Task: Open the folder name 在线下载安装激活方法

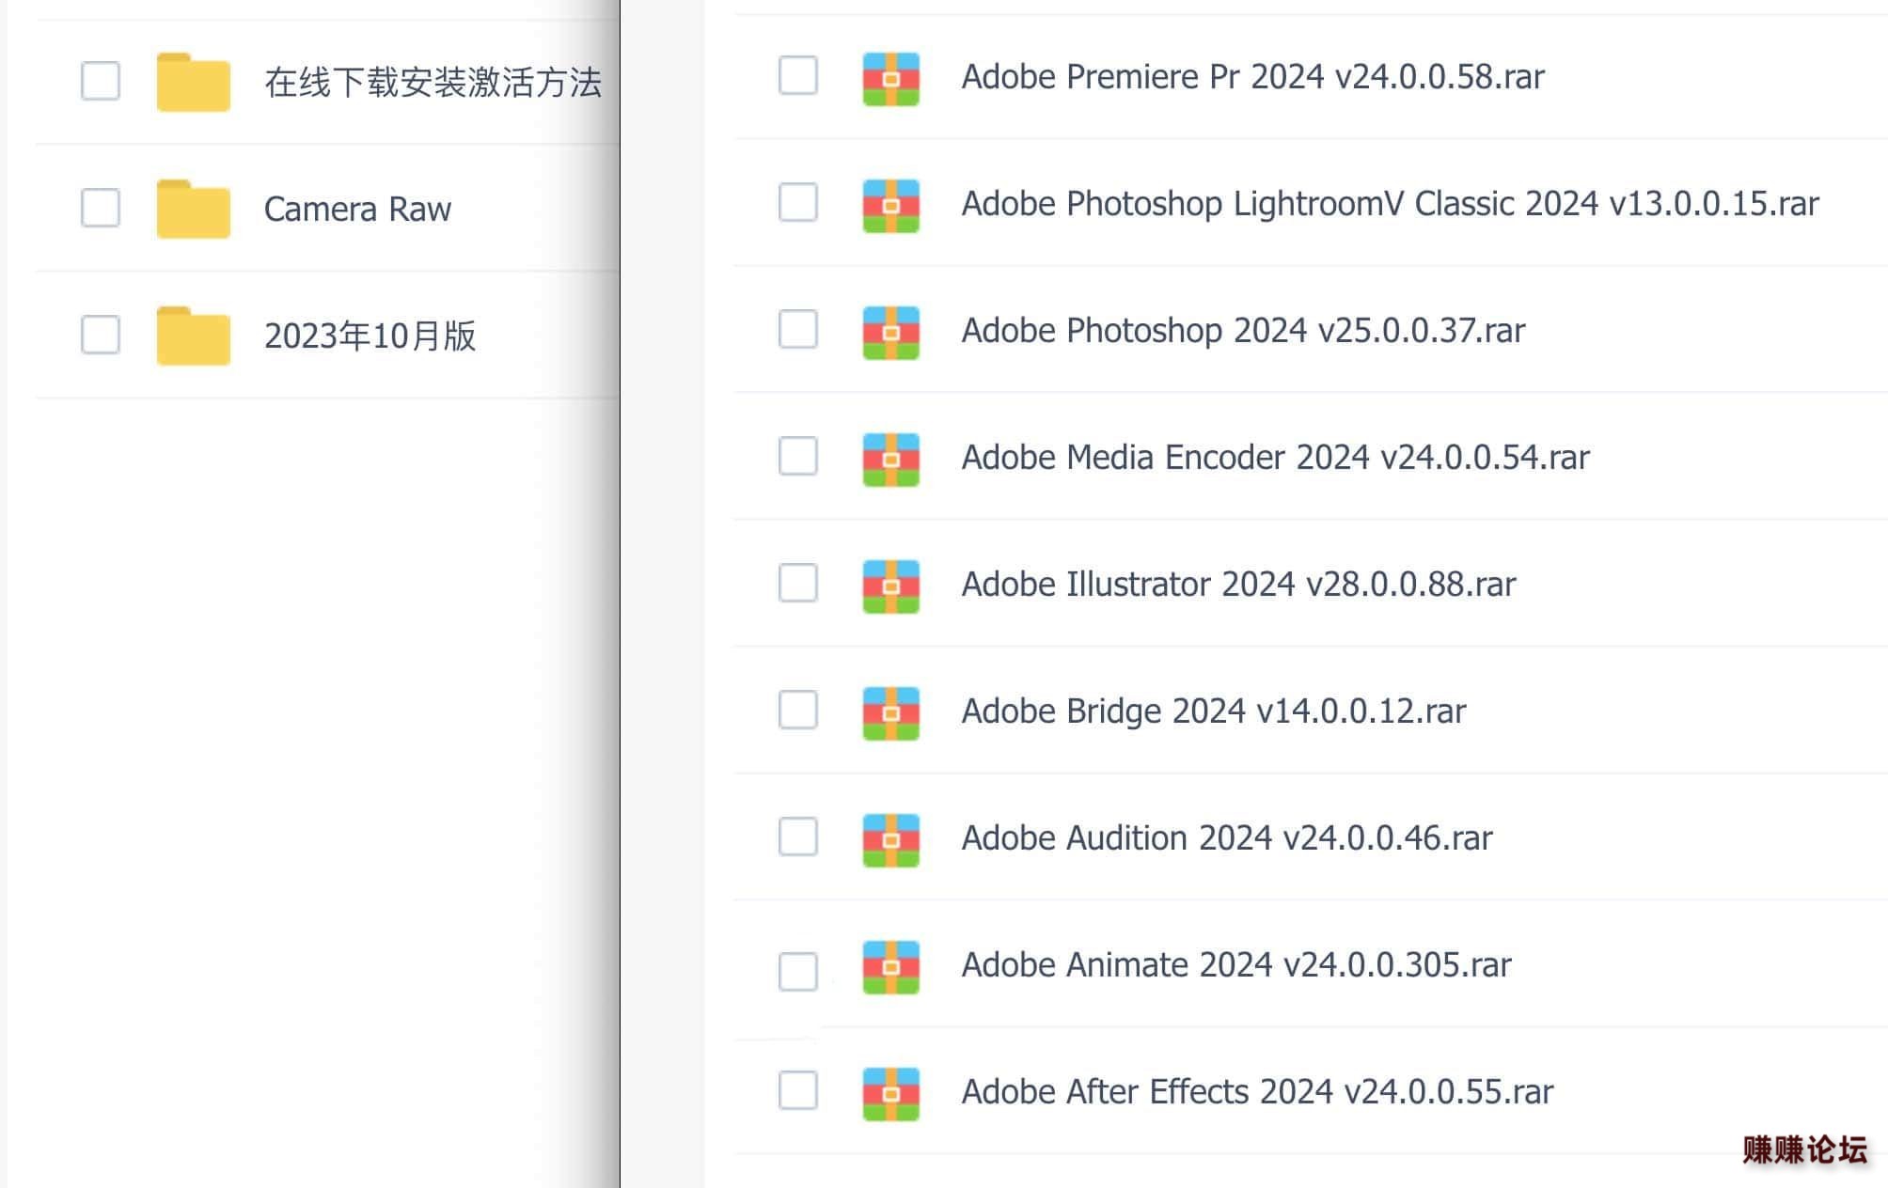Action: click(433, 82)
